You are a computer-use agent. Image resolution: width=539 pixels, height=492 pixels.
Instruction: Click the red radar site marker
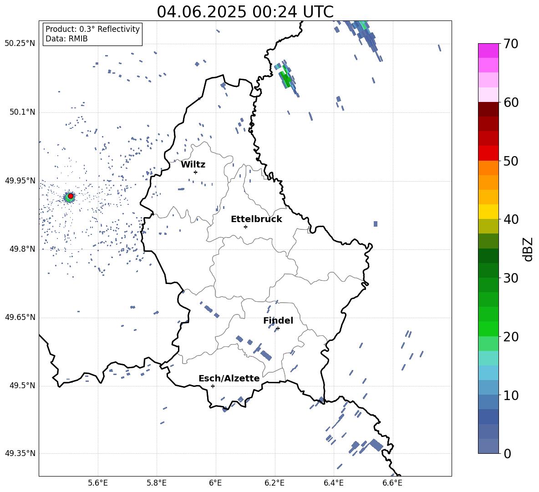pos(71,196)
